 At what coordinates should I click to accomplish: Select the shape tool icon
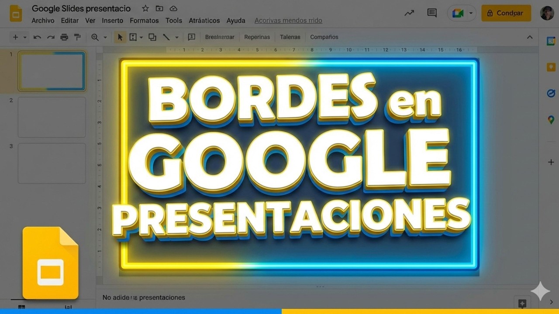[x=152, y=37]
